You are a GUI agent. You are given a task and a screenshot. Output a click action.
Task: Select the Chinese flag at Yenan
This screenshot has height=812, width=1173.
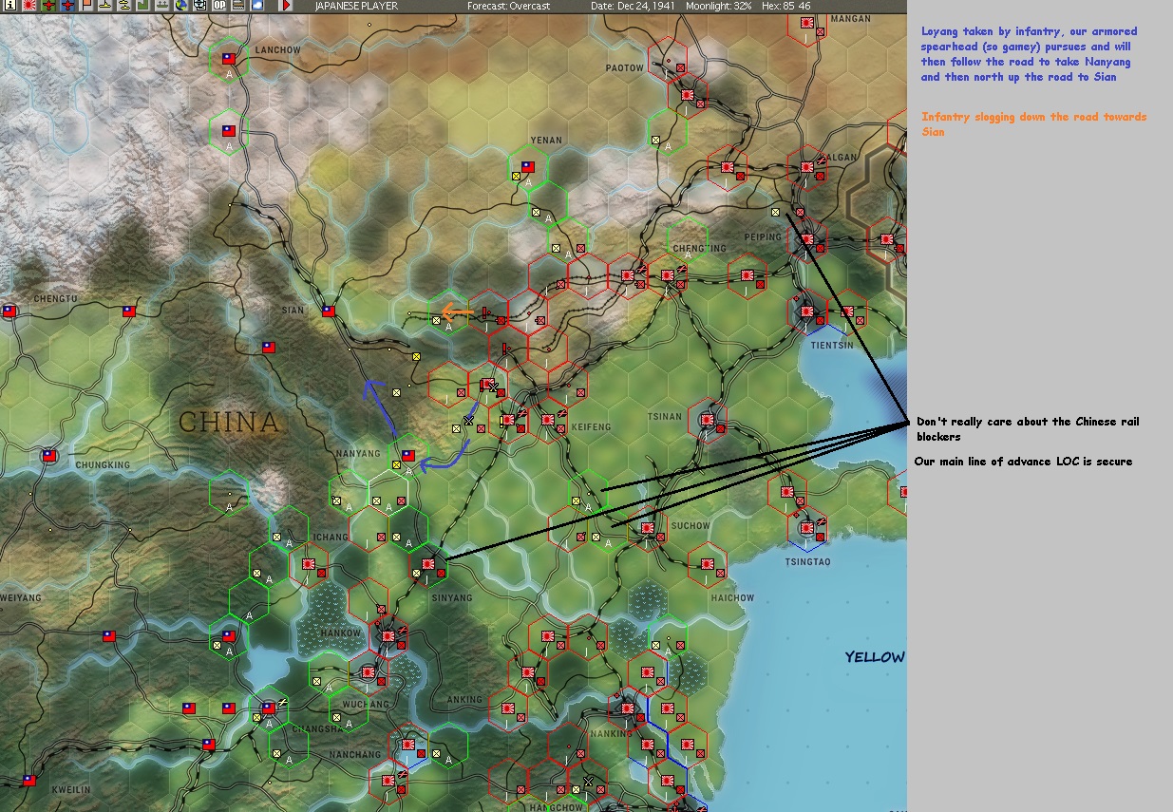pyautogui.click(x=529, y=167)
